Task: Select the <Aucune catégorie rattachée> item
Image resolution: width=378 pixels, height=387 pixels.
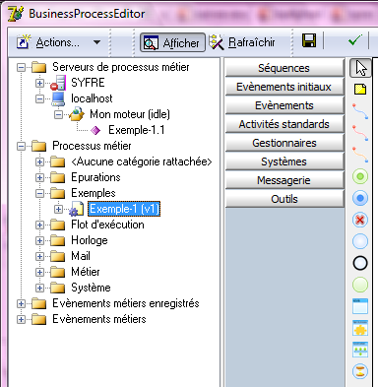Action: click(142, 161)
